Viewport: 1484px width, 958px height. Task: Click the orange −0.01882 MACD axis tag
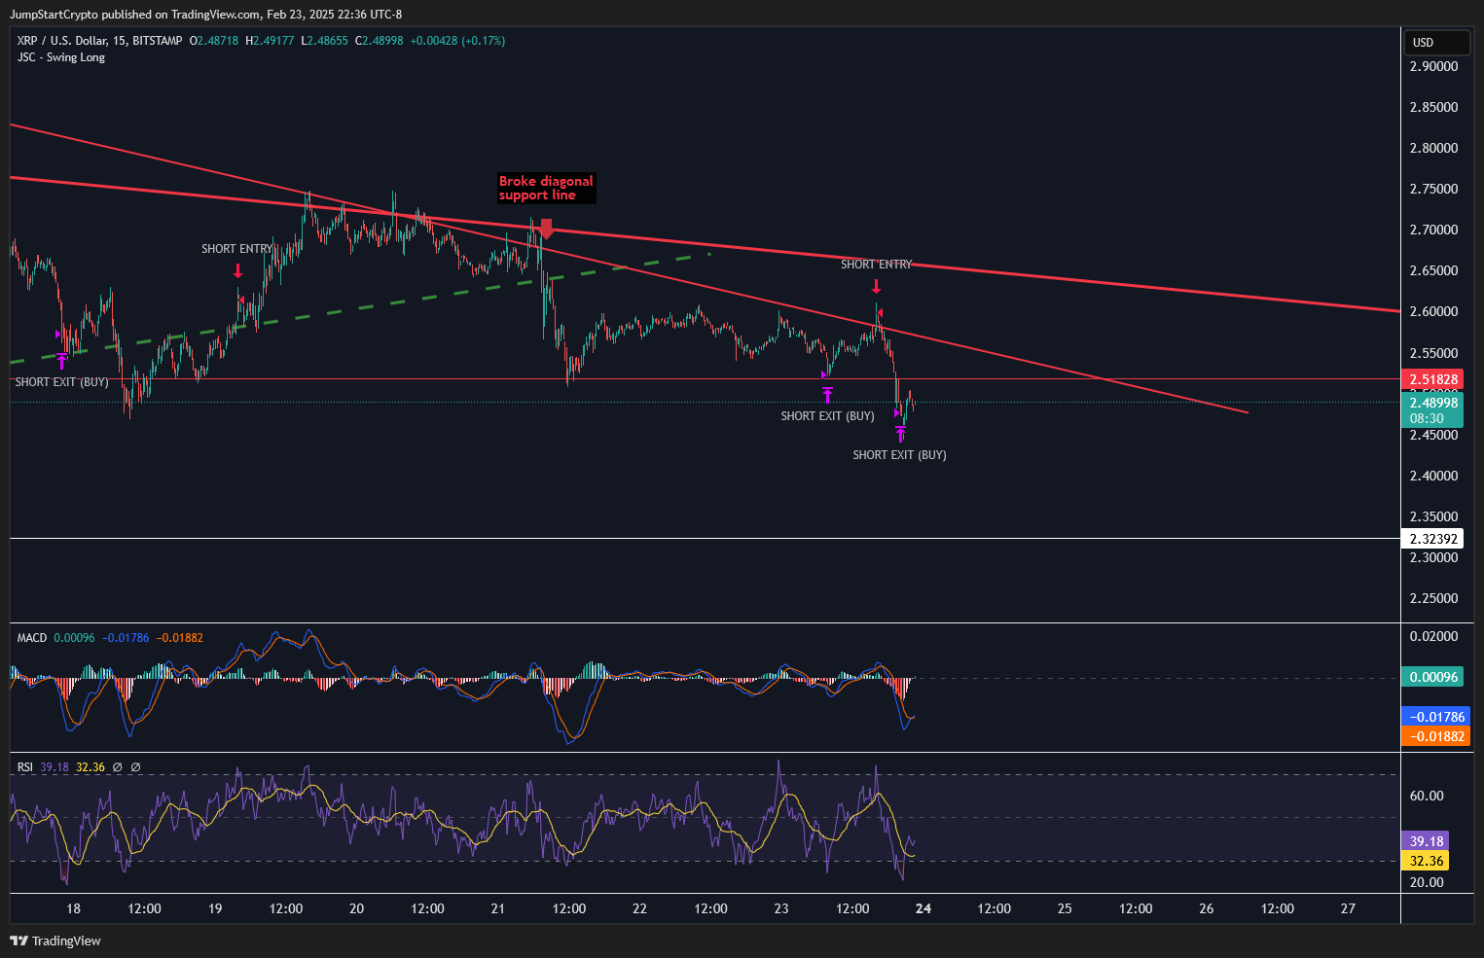point(1435,736)
